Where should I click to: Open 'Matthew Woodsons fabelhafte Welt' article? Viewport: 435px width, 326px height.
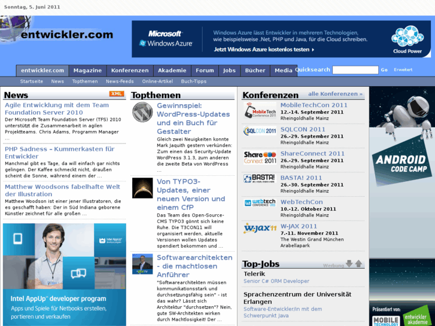coord(62,190)
